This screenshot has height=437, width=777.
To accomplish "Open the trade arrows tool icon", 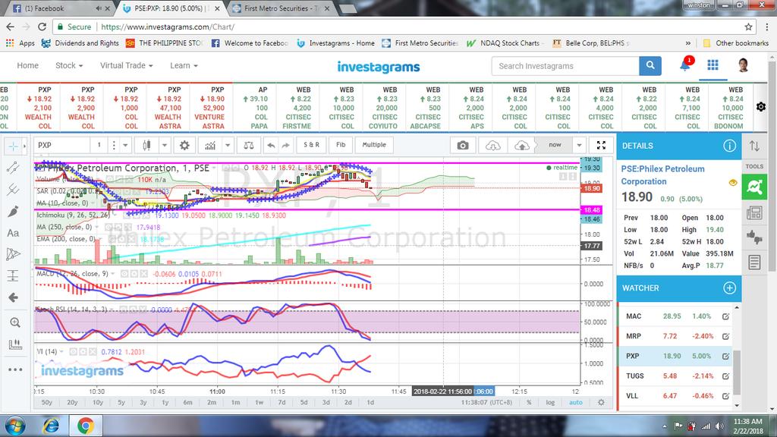I will click(x=754, y=146).
